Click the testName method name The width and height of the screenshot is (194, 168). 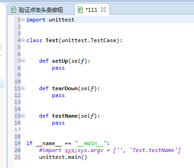pos(65,116)
